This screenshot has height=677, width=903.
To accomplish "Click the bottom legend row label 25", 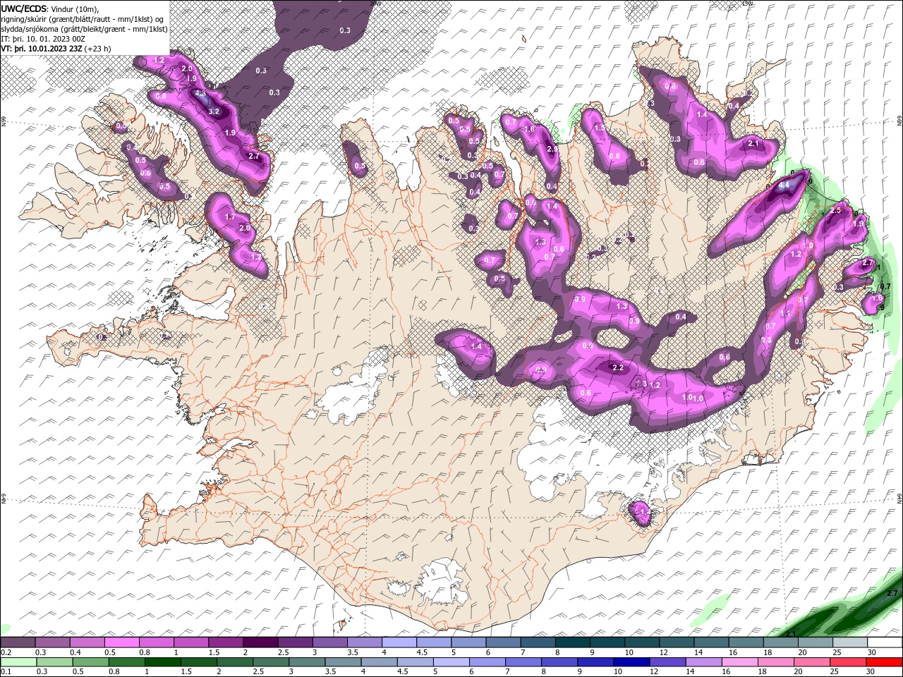I will [835, 672].
